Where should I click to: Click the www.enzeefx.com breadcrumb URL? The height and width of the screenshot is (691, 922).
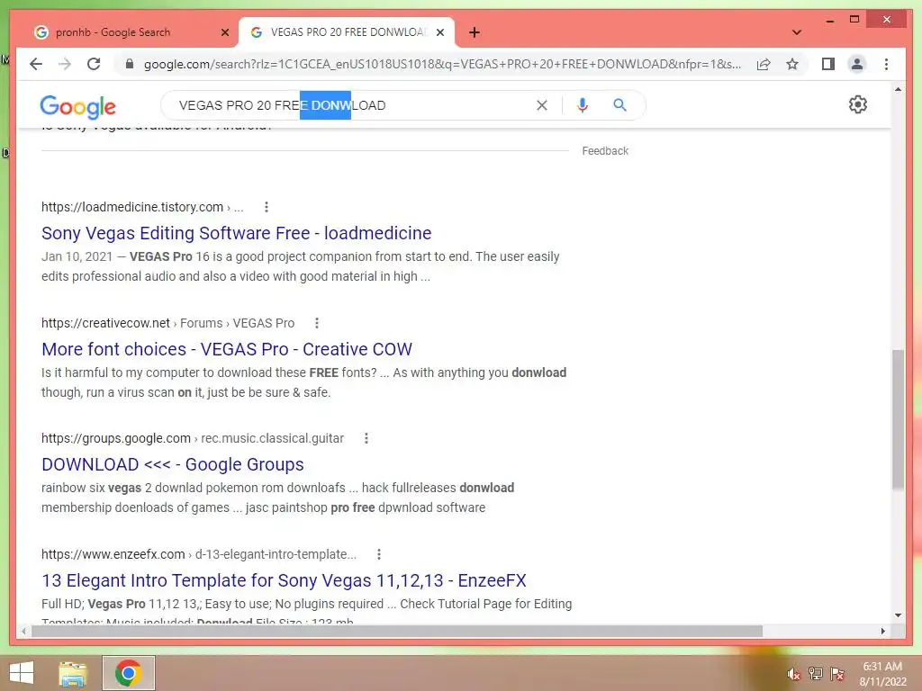point(199,554)
